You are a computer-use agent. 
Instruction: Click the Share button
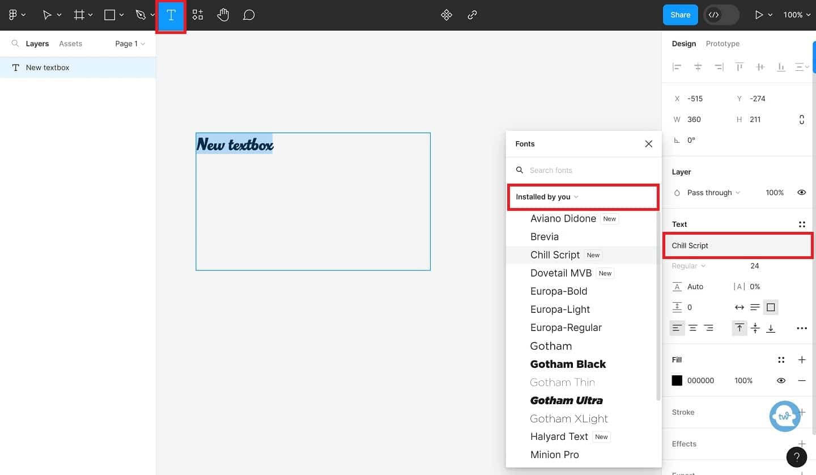(x=680, y=15)
